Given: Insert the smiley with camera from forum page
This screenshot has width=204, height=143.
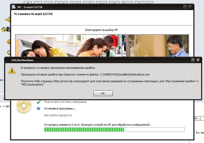Looking at the screenshot, I should 6,29.
